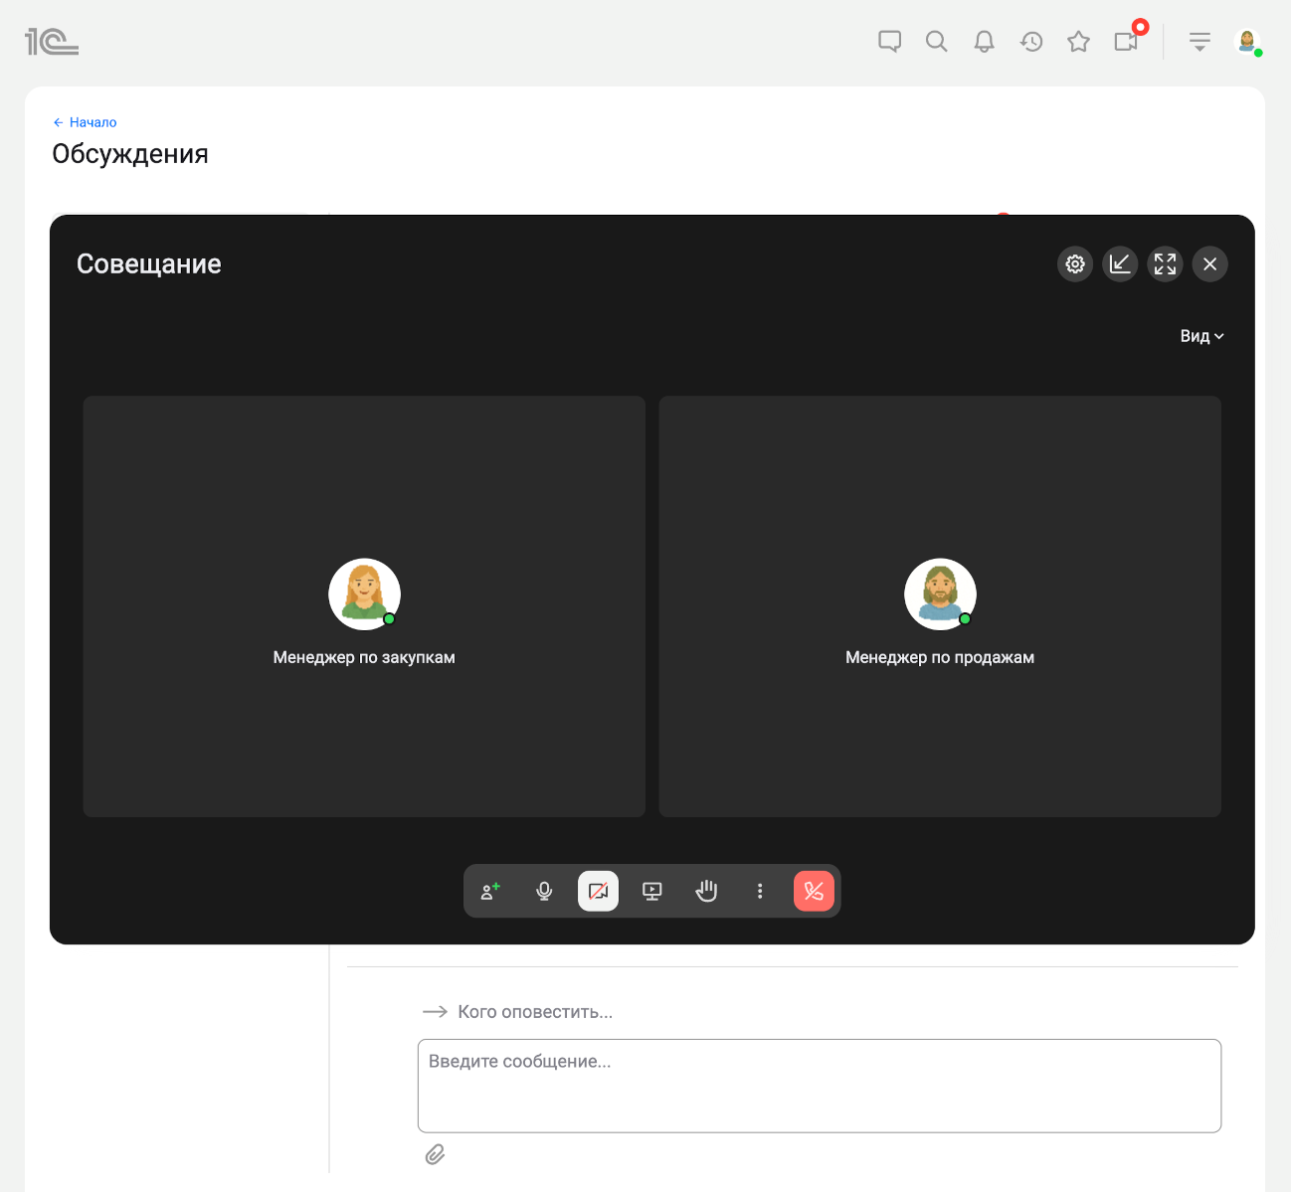This screenshot has width=1291, height=1192.
Task: Open notifications bell
Action: coord(984,42)
